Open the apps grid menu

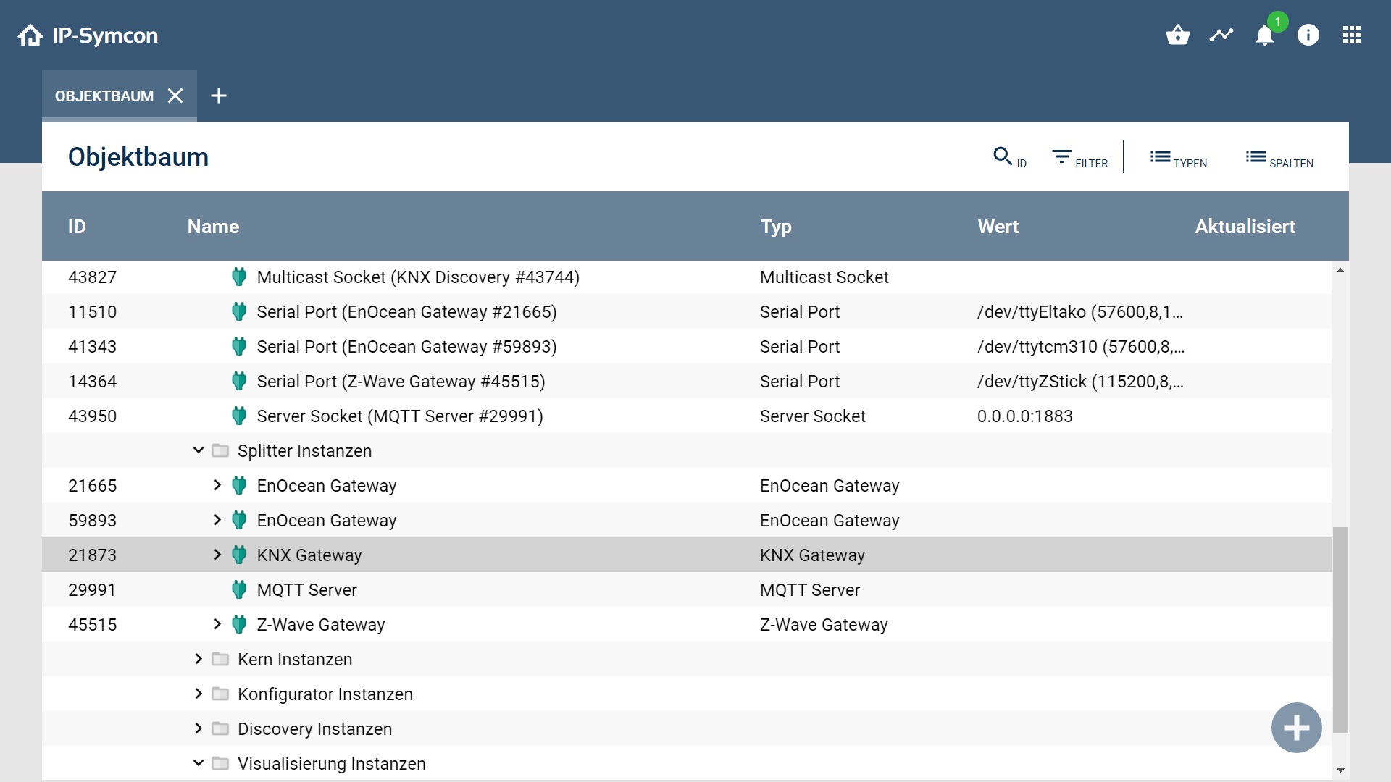click(1352, 35)
